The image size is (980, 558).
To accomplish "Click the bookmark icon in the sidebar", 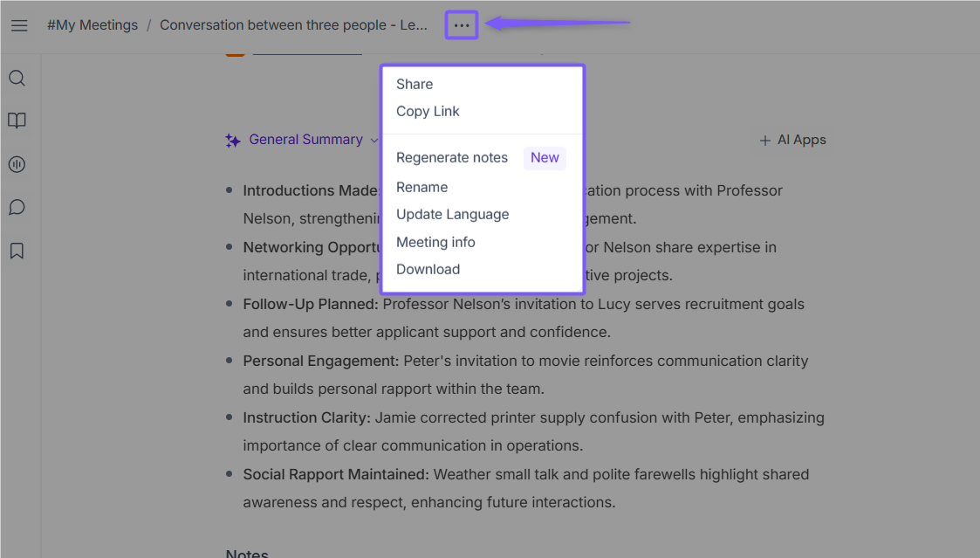I will tap(17, 251).
